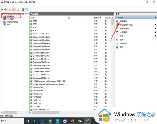
Task: Select the 8016 inbound rule
Action: pos(35,21)
